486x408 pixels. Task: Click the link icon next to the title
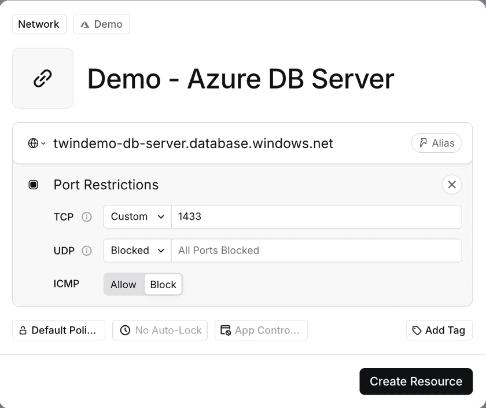(42, 78)
